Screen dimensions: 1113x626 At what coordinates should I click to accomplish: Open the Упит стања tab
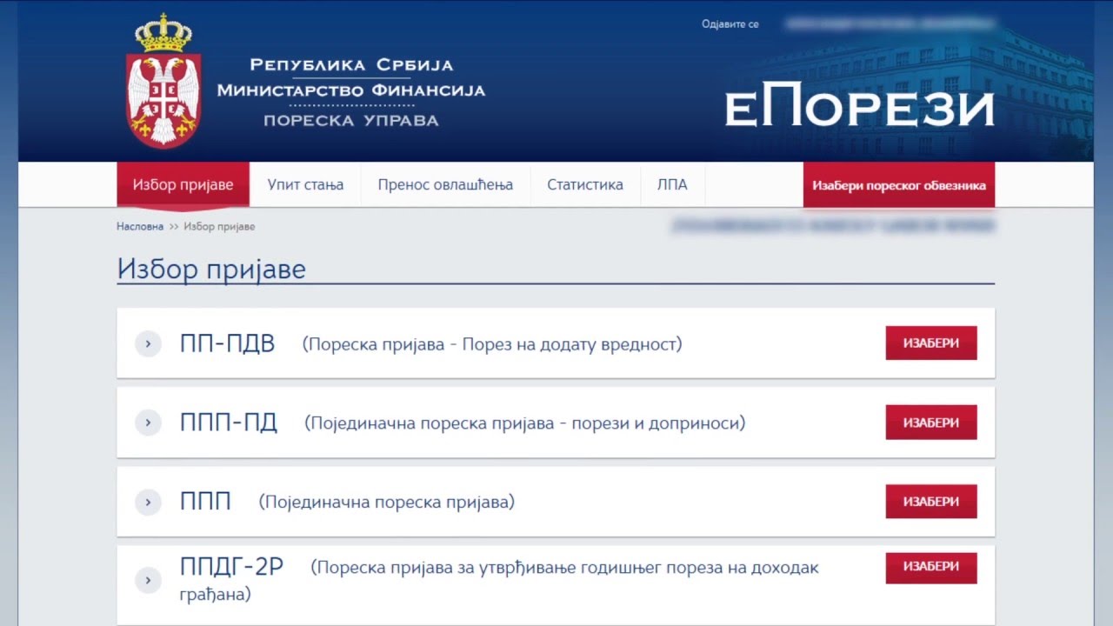coord(305,184)
